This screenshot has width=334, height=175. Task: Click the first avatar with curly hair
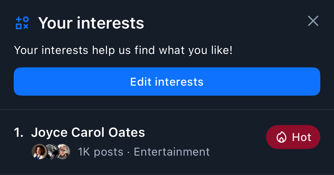click(39, 152)
